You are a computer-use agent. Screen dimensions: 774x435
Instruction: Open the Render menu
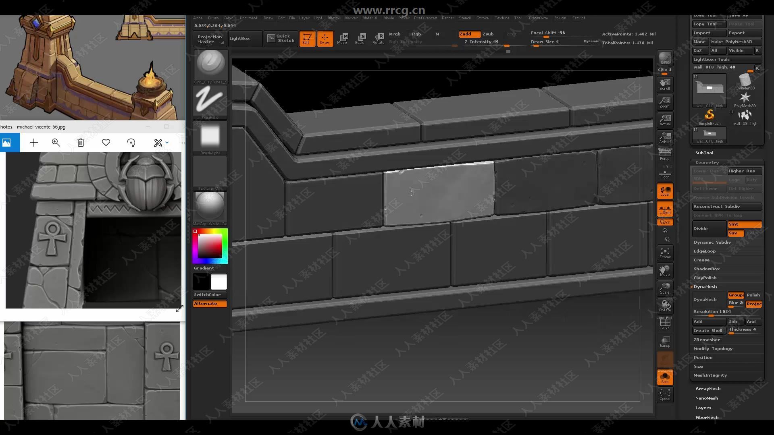point(447,18)
